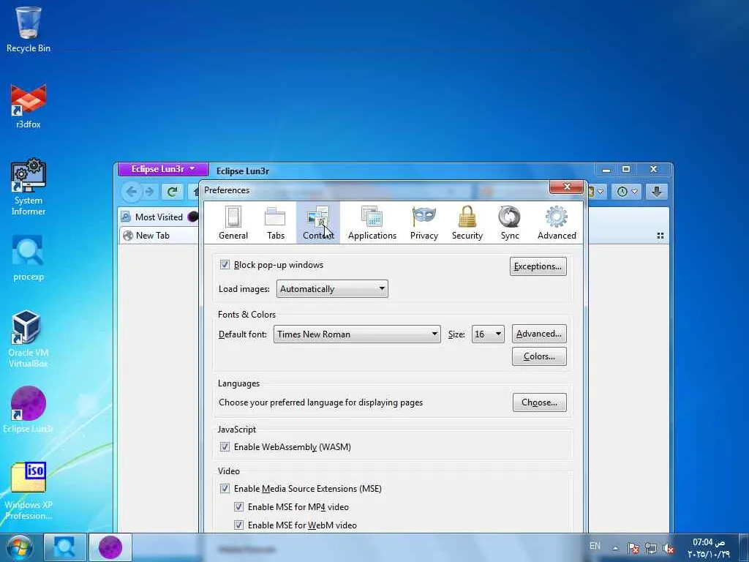This screenshot has height=562, width=749.
Task: Select the Windows XP Professional iso file
Action: click(29, 491)
